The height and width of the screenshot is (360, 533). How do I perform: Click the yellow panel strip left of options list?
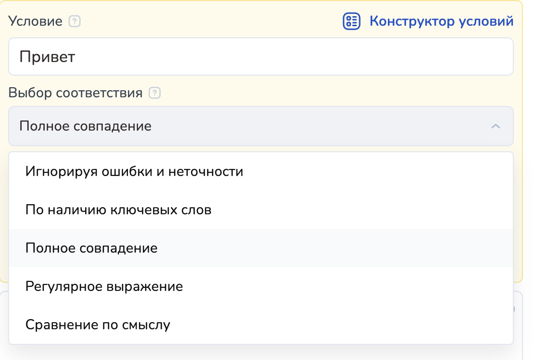click(4, 212)
